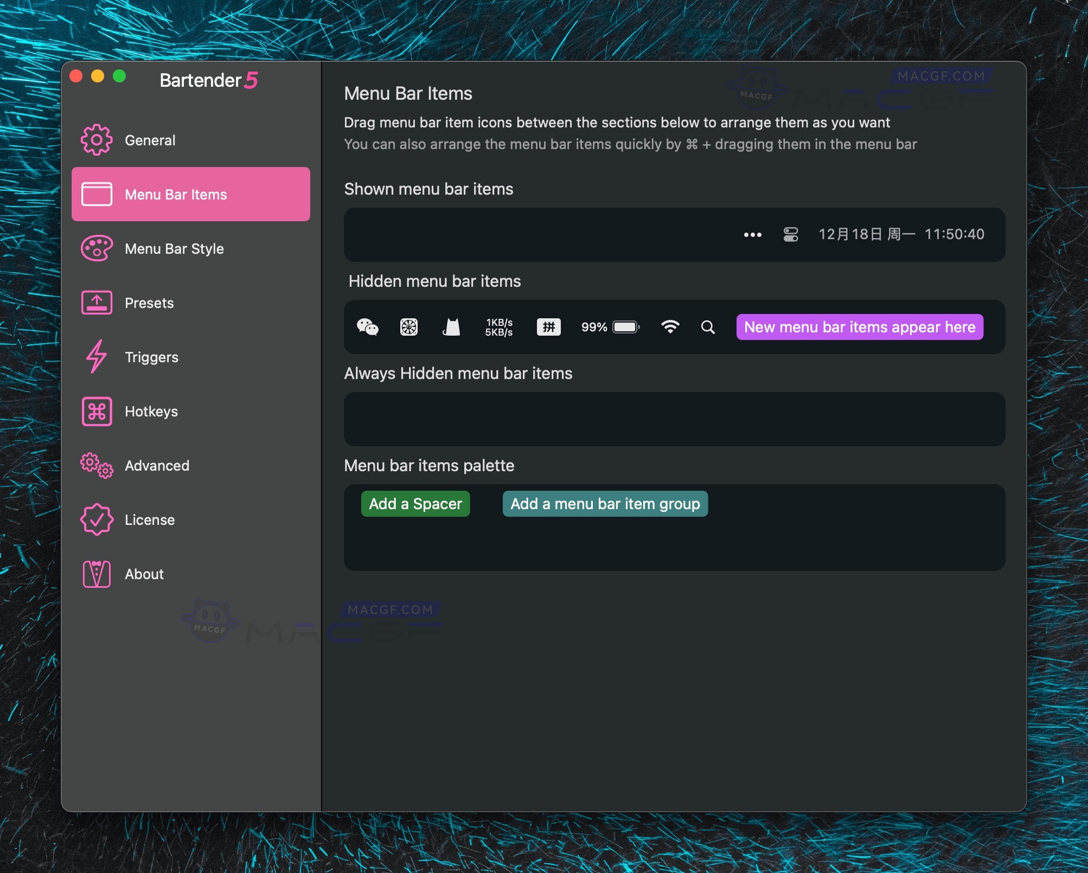Go to the Presets section
This screenshot has width=1088, height=873.
click(149, 303)
